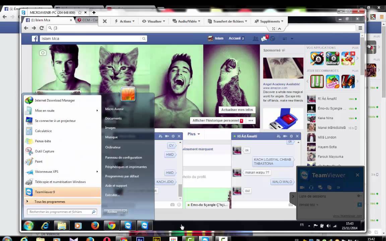Click the remote browser address bar
The width and height of the screenshot is (386, 241).
[201, 28]
